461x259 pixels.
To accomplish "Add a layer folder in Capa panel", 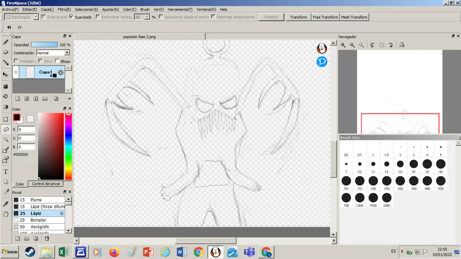I will [x=45, y=99].
